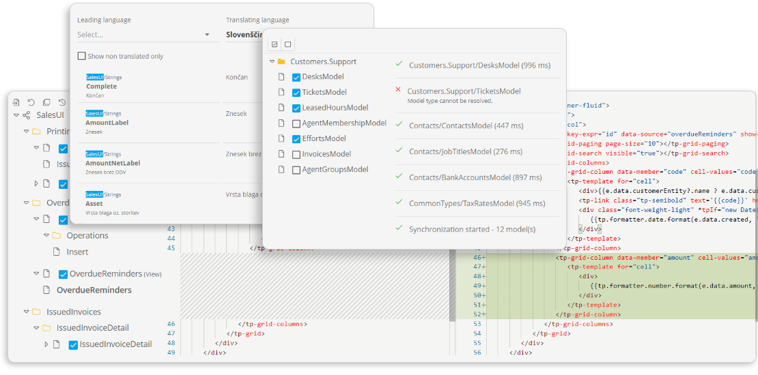
Task: Collapse the Customers.Support tree node
Action: point(272,62)
